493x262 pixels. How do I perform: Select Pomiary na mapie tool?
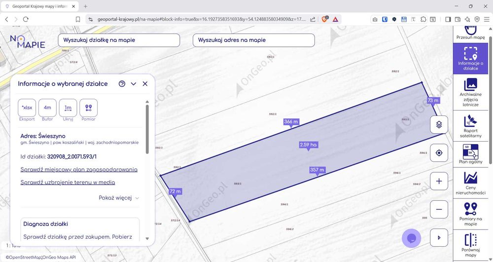click(470, 214)
